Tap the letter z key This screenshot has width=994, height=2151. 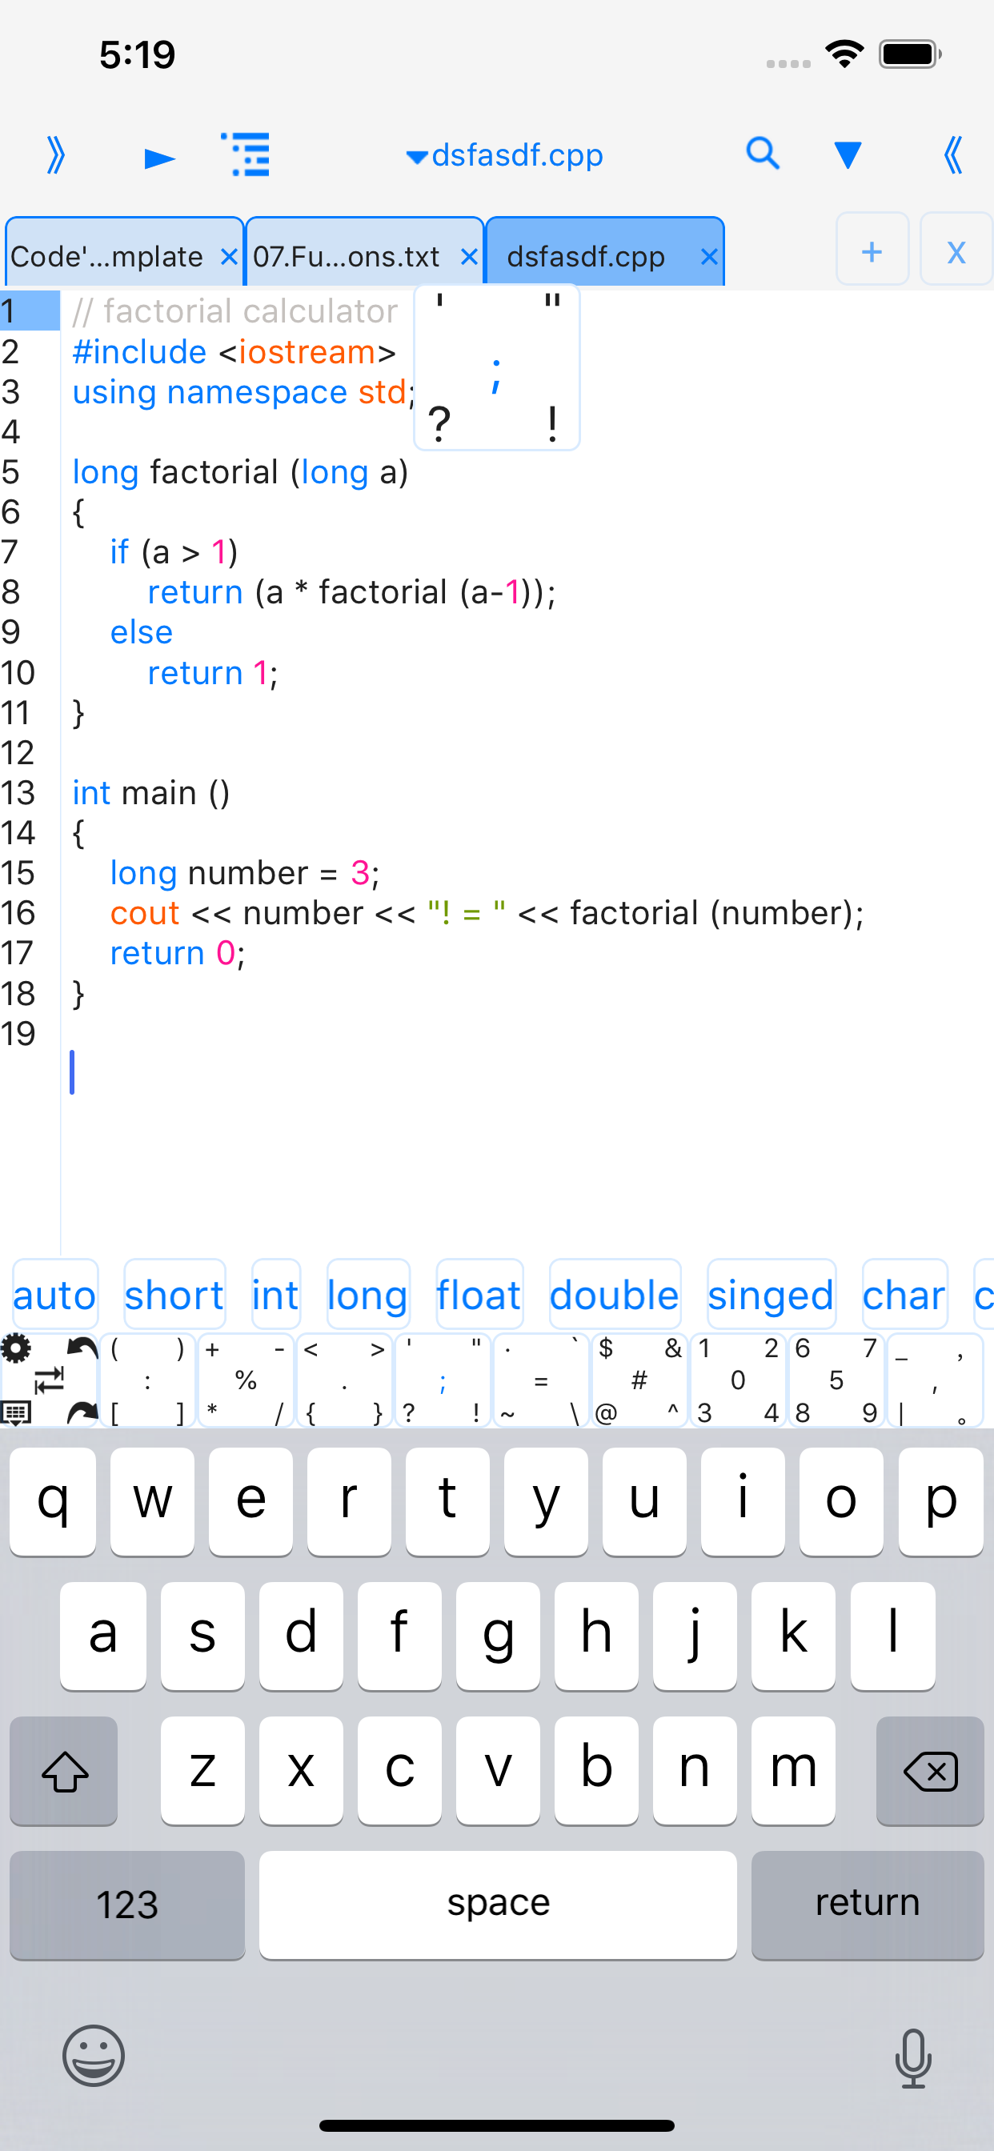[202, 1770]
